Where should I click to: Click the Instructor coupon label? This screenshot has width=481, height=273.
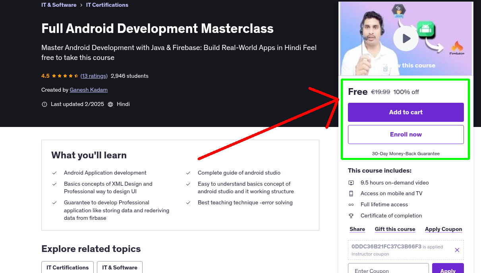click(370, 254)
